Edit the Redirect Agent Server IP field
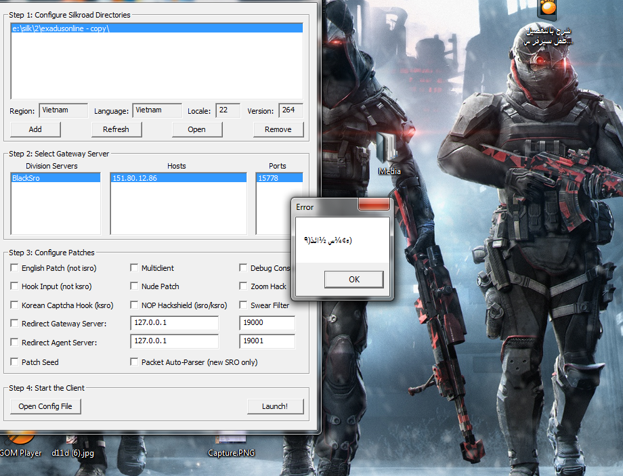 pyautogui.click(x=175, y=341)
